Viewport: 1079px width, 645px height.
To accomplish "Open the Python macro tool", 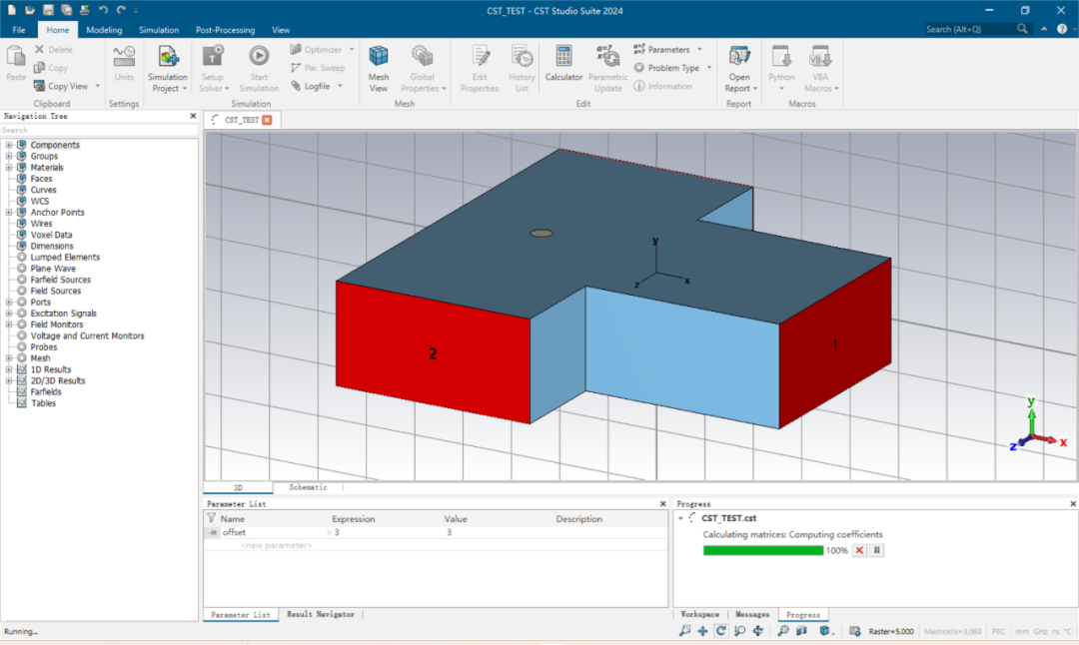I will pyautogui.click(x=781, y=68).
